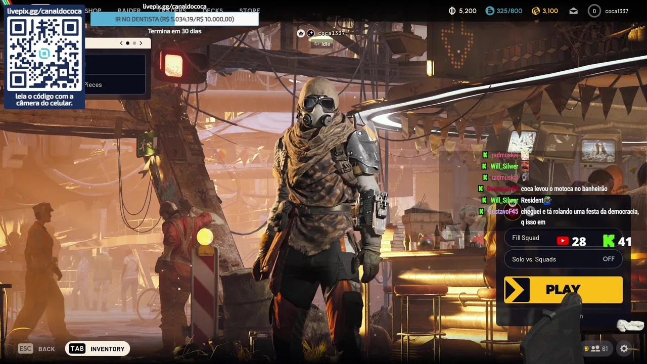Click GustavoF45's chat username
The image size is (647, 364).
[503, 211]
